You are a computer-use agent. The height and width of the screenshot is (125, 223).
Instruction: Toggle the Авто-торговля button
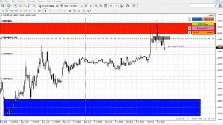click(x=69, y=6)
